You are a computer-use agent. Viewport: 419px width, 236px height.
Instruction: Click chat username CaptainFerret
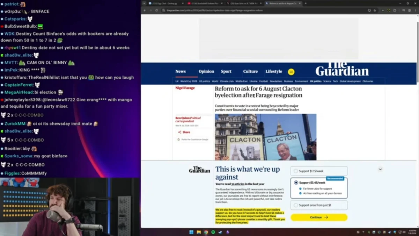point(19,85)
